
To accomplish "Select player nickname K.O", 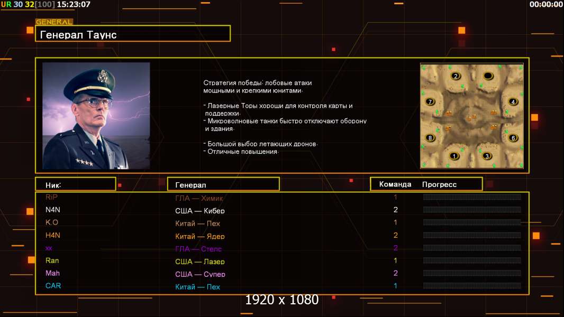I will pos(52,222).
